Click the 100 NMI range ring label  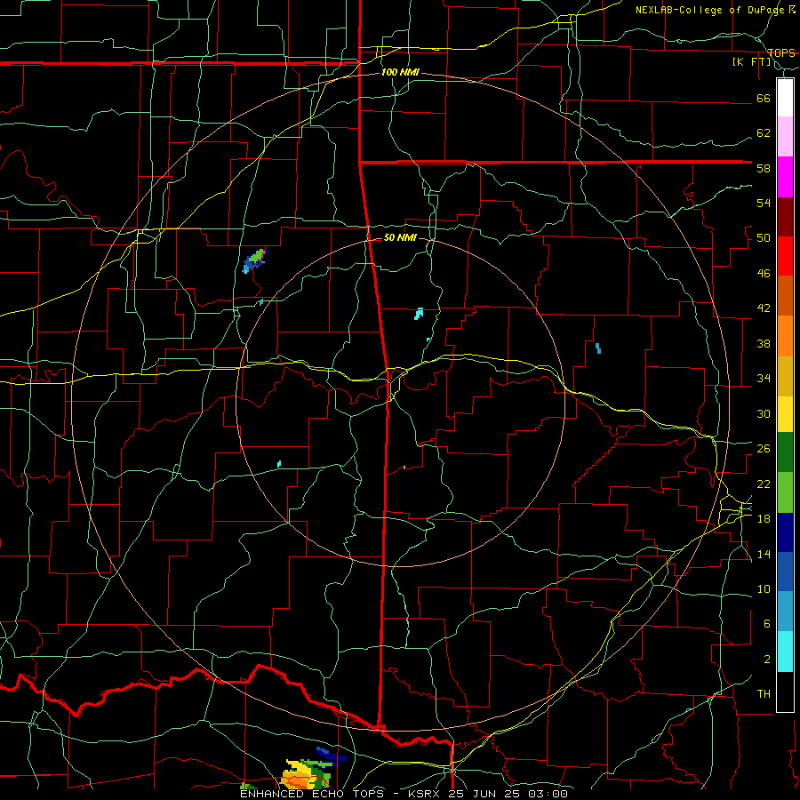401,73
